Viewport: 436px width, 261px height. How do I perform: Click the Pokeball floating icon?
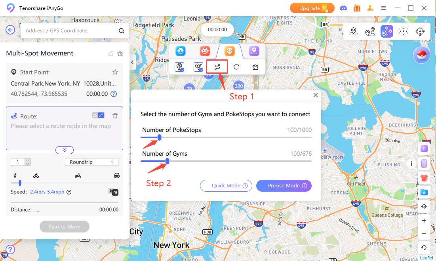point(421,55)
